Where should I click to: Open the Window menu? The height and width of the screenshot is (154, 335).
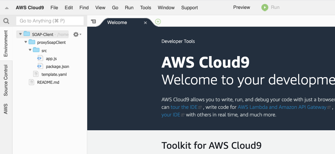166,8
